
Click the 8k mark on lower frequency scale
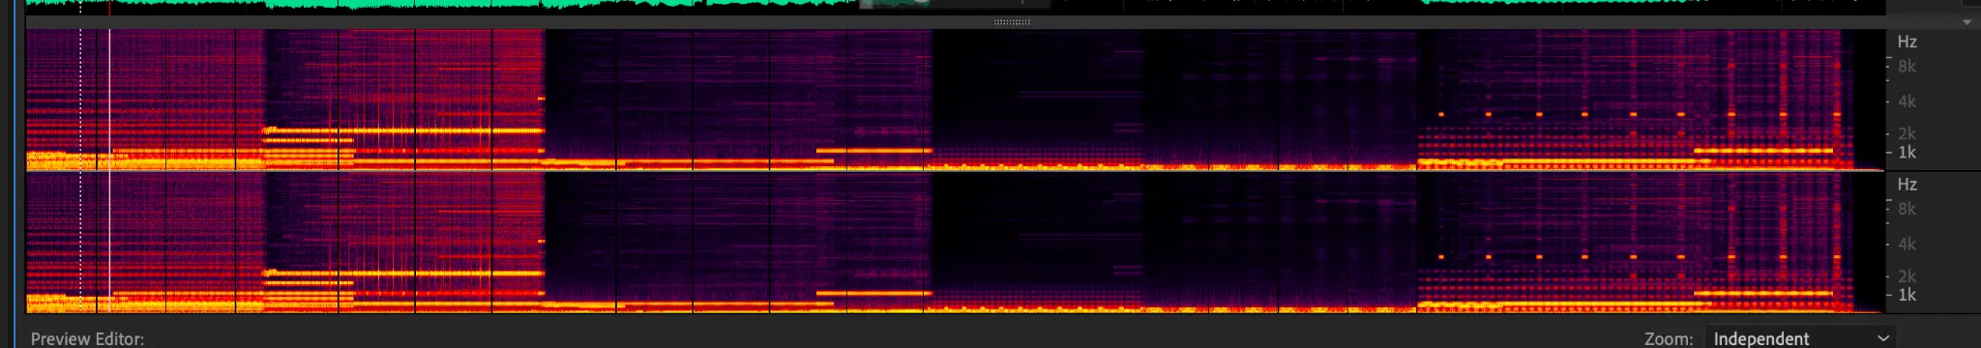pos(1907,209)
